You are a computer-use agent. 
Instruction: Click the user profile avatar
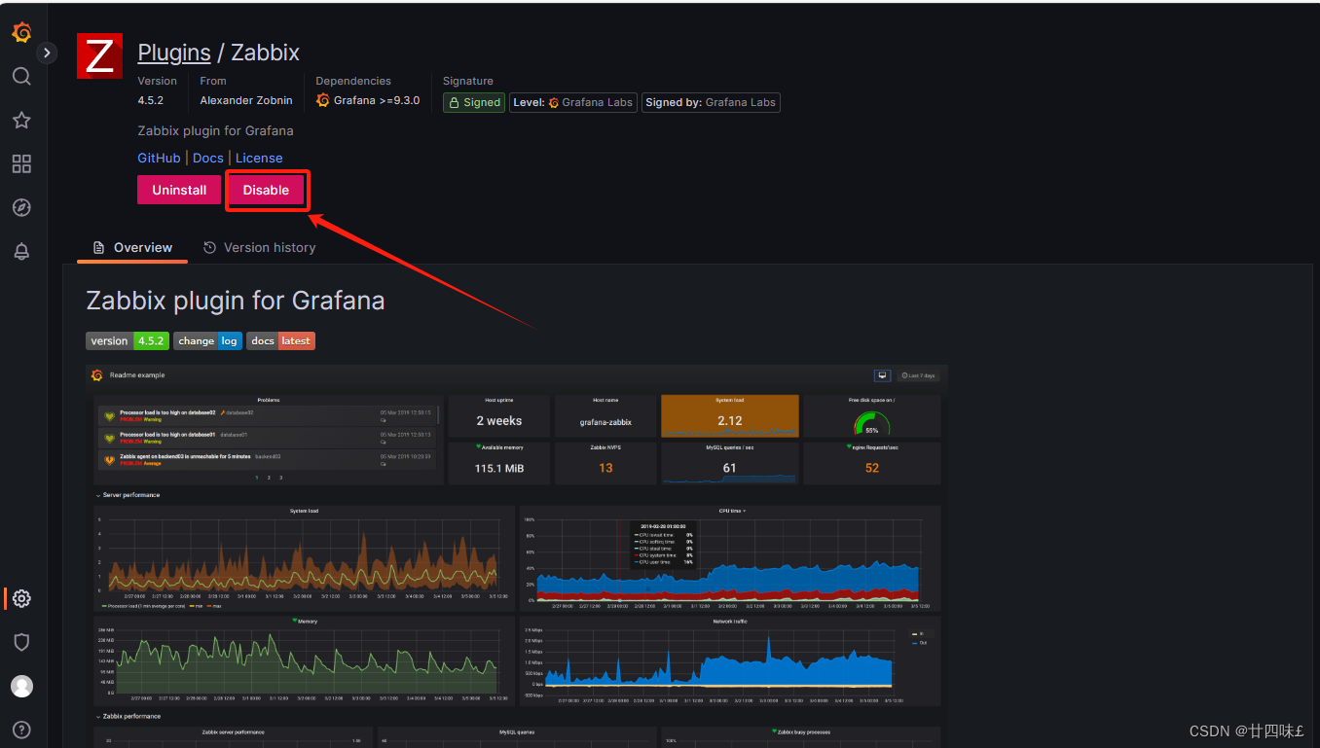coord(21,686)
